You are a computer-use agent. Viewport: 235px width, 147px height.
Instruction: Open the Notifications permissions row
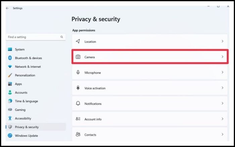pos(150,104)
